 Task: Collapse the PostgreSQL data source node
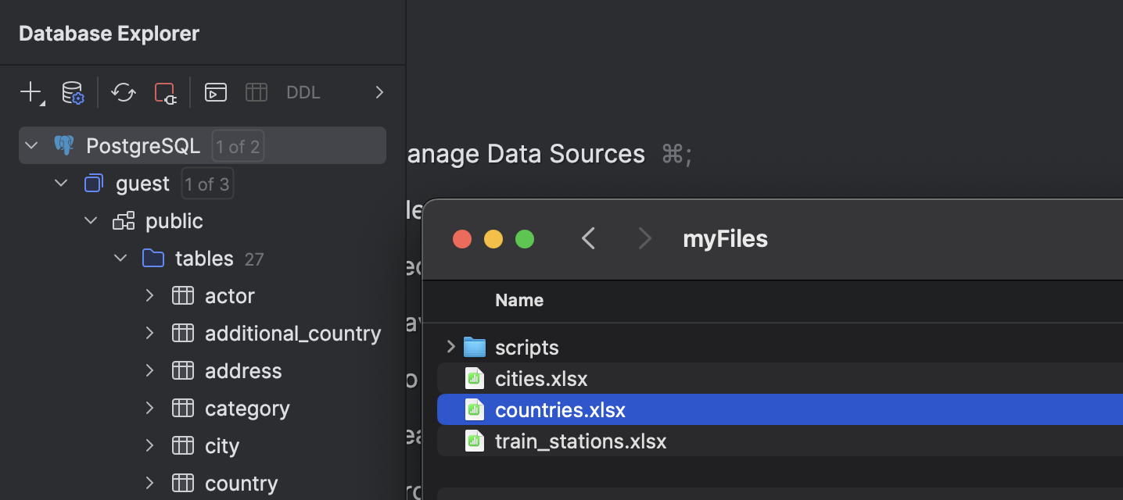pos(31,145)
